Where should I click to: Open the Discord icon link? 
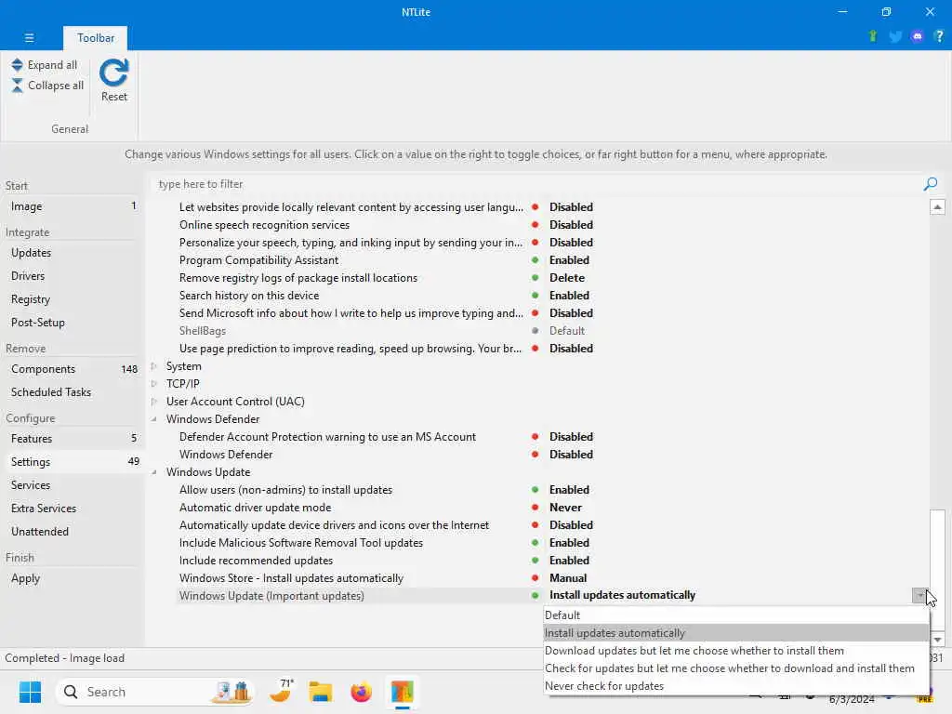(918, 36)
